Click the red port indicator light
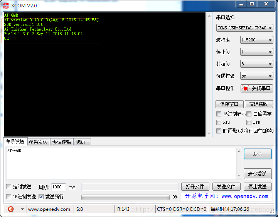Image resolution: width=278 pixels, height=217 pixels. coord(246,89)
